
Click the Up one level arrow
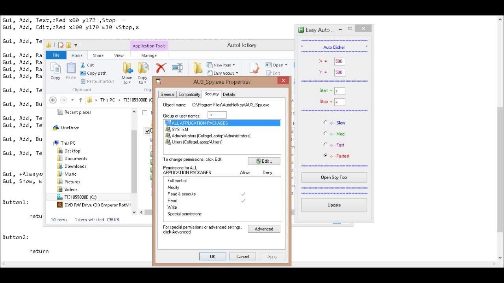click(x=81, y=100)
